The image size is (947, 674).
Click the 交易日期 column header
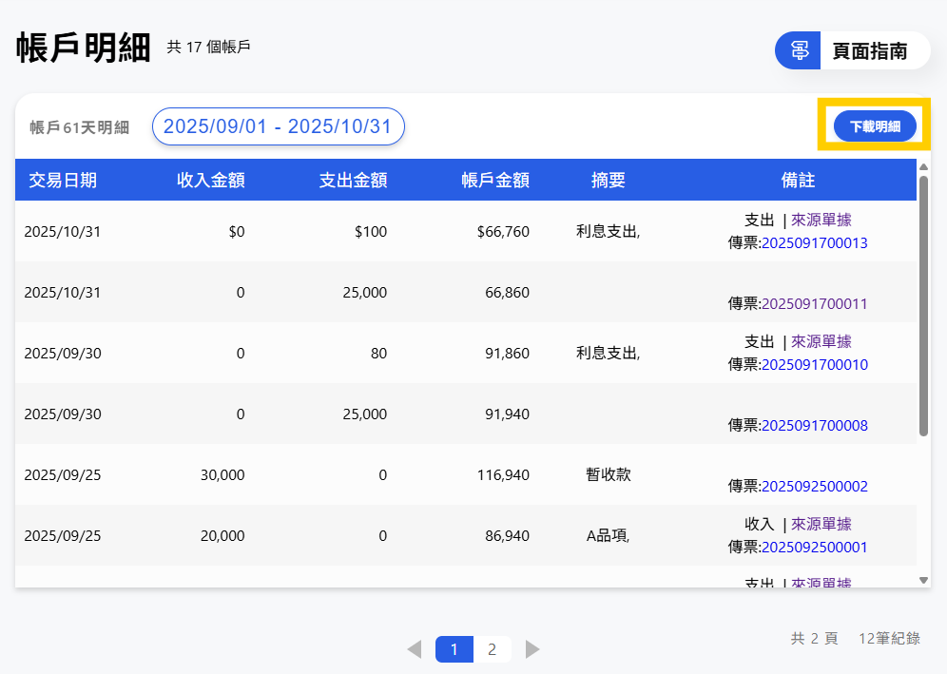(x=63, y=181)
